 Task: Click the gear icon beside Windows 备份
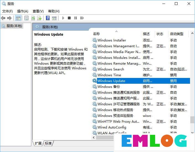click(x=95, y=87)
